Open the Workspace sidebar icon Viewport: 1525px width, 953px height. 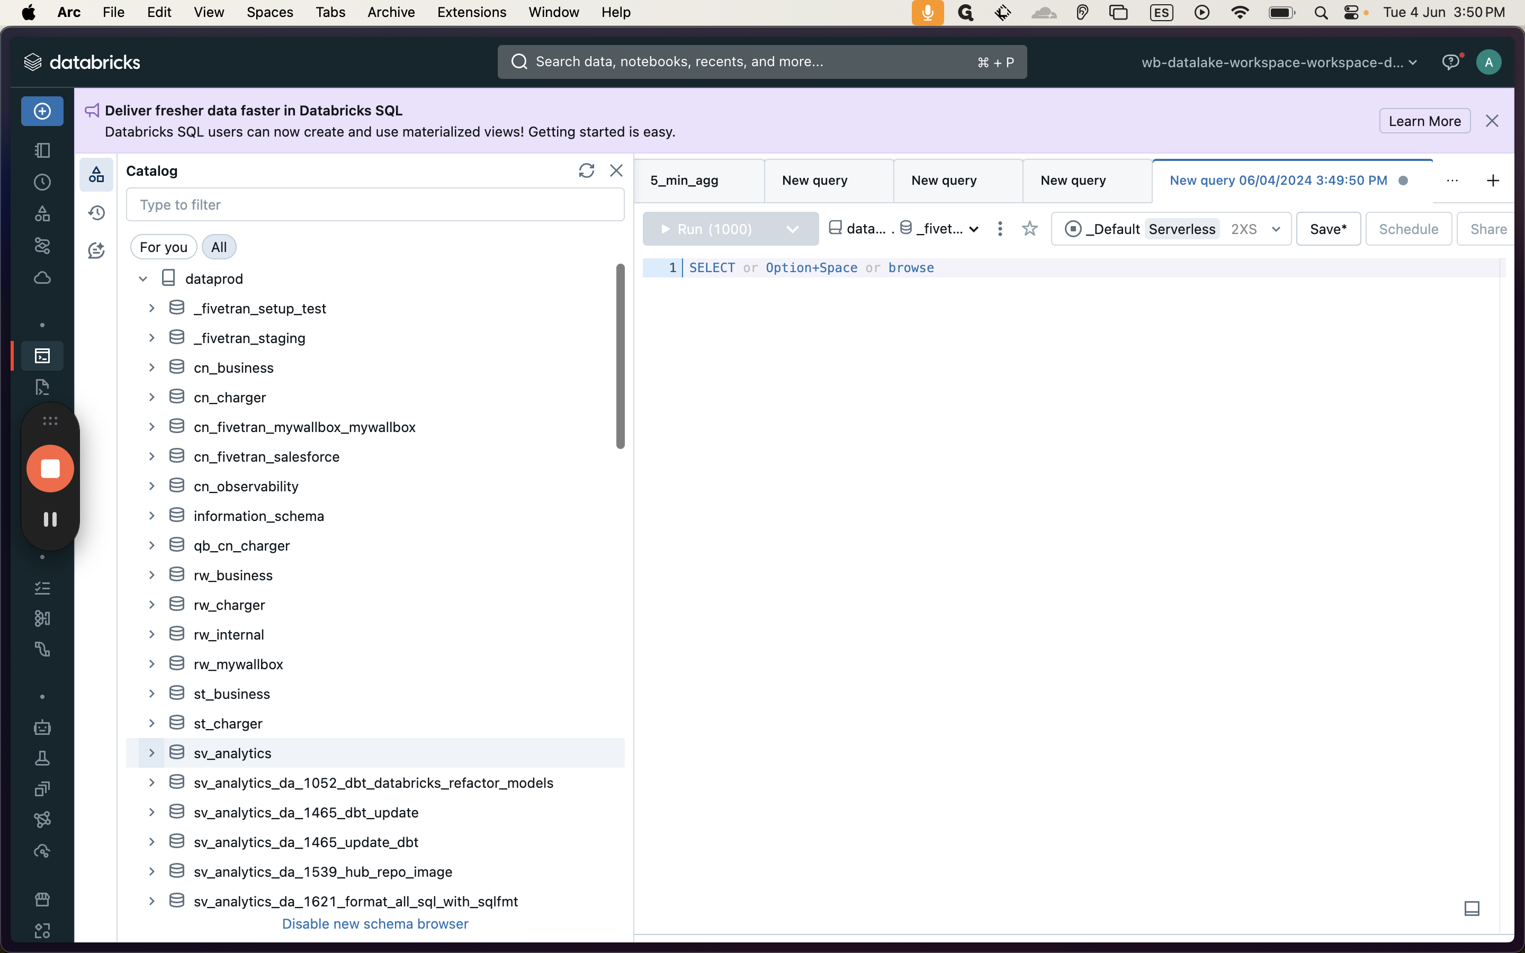(42, 150)
